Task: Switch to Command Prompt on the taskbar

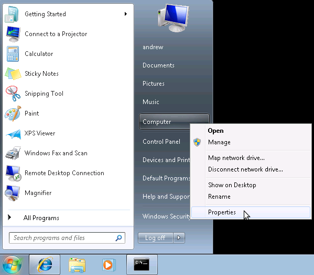Action: (x=142, y=265)
